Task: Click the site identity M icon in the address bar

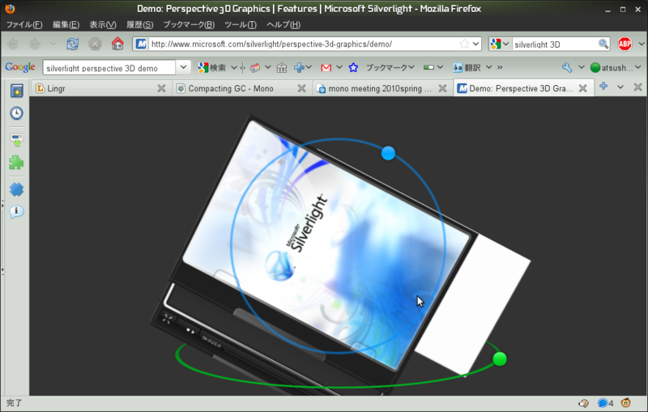Action: (x=141, y=44)
